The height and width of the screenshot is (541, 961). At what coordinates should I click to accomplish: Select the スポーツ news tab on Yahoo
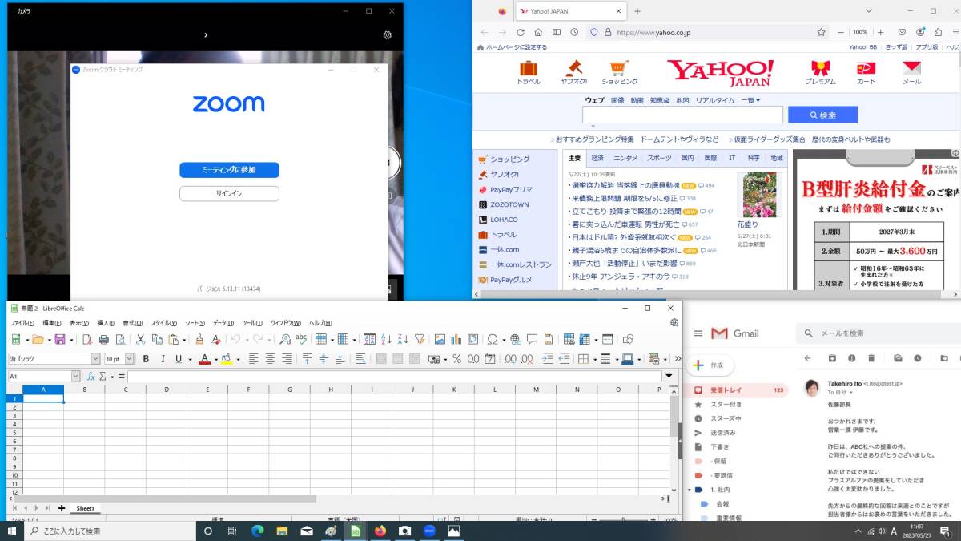point(659,159)
